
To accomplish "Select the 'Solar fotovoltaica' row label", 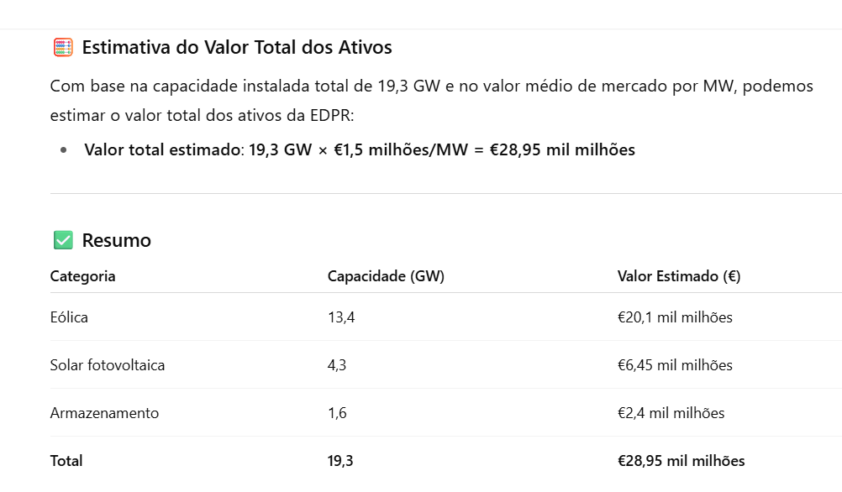I will (108, 365).
